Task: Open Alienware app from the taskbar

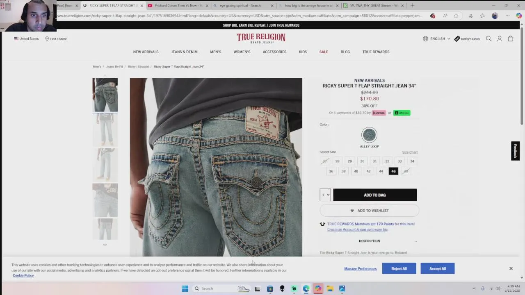Action: tap(282, 288)
